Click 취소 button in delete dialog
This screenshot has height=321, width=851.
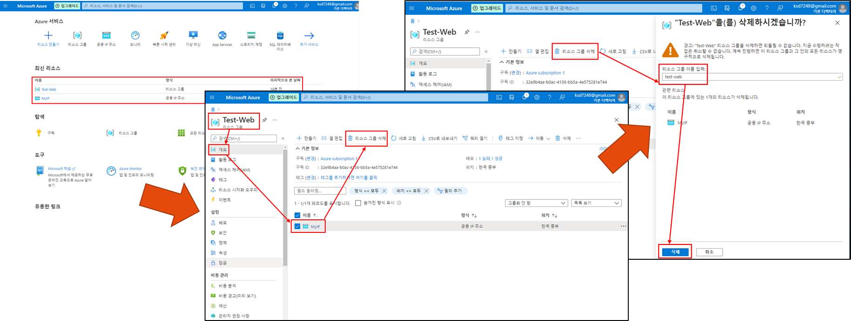coord(709,252)
